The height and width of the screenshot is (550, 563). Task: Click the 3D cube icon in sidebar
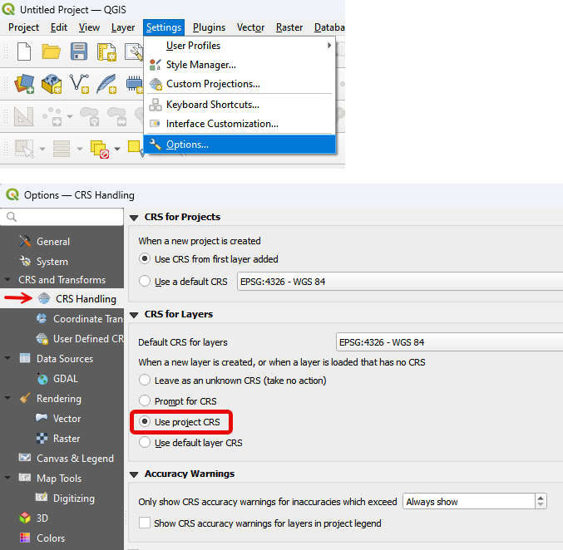coord(24,518)
